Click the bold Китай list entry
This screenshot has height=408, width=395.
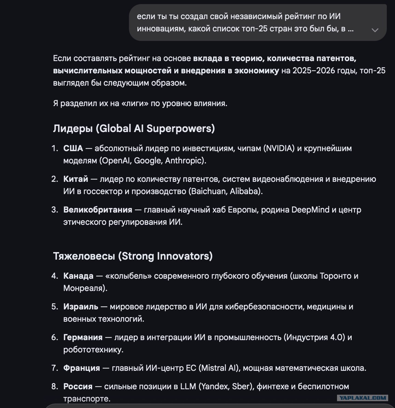coord(76,179)
